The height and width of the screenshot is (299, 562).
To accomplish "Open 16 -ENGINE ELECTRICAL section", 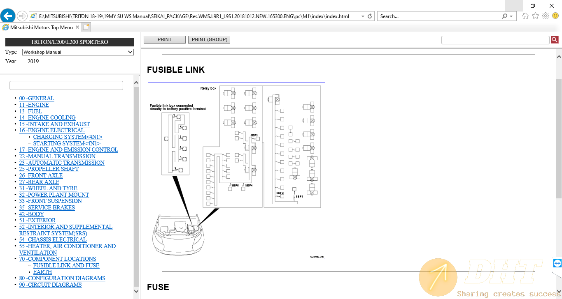I will coord(51,130).
